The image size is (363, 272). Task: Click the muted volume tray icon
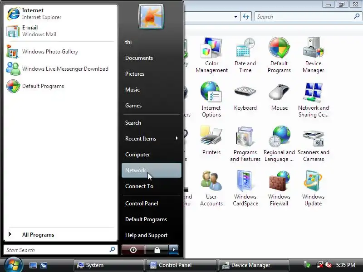328,265
